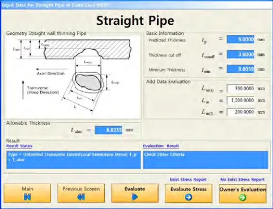This screenshot has height=209, width=273.
Task: Click the skip-to-start icon on Main
Action: (27, 197)
